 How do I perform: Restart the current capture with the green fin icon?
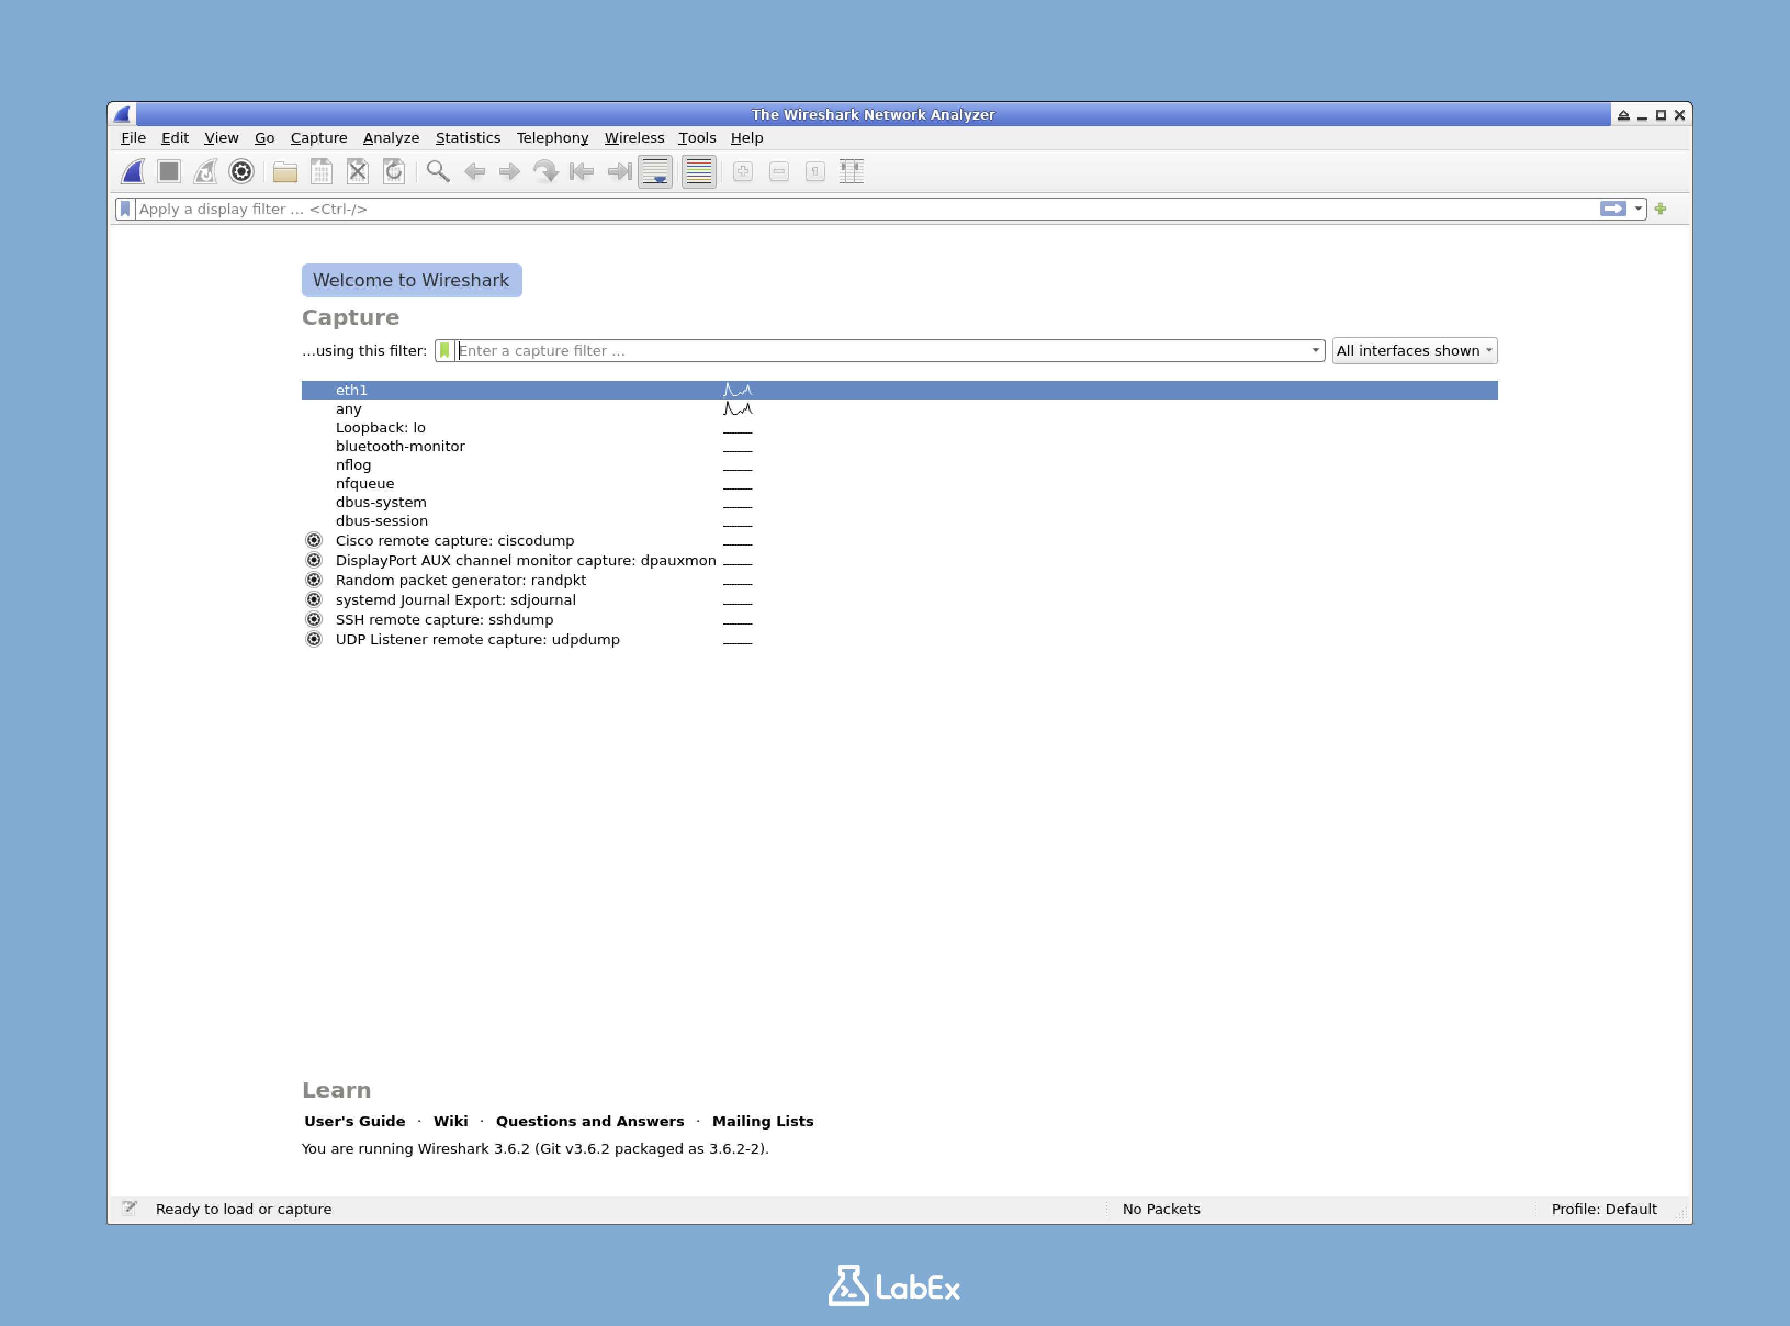205,171
